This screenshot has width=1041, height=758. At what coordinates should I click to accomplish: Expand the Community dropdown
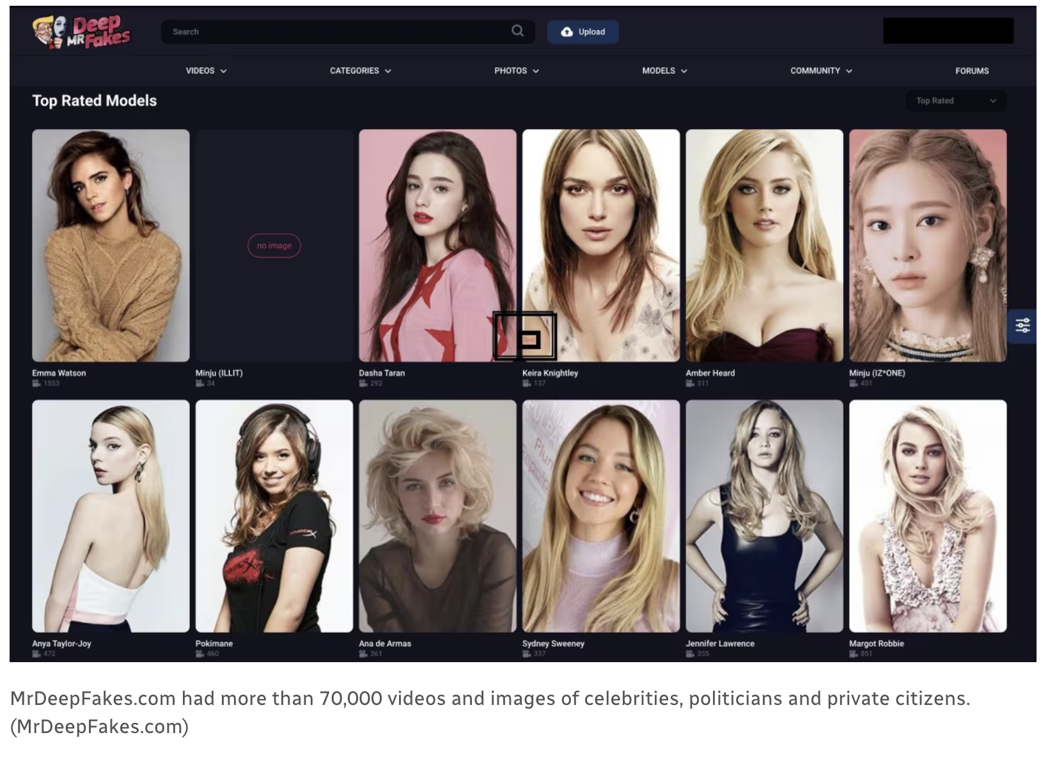820,71
